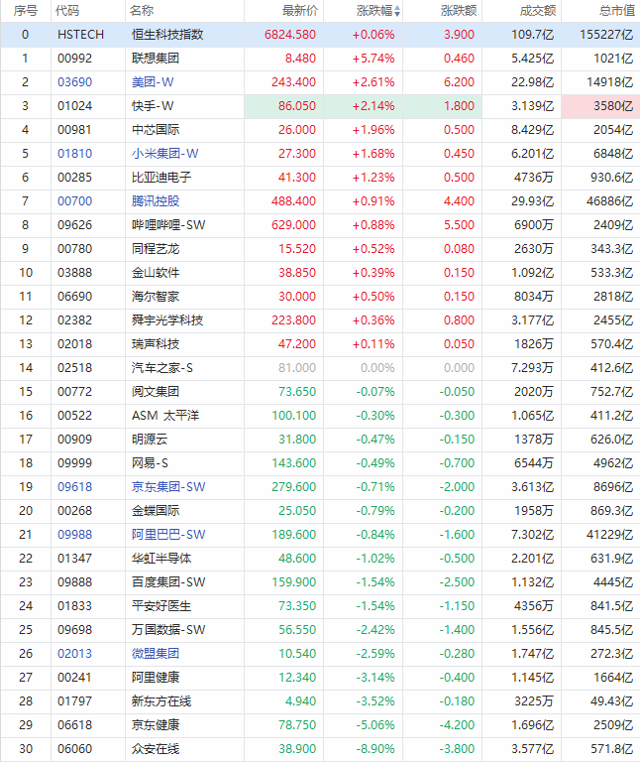640x762 pixels.
Task: Select 海尔智家 row name
Action: click(x=156, y=297)
